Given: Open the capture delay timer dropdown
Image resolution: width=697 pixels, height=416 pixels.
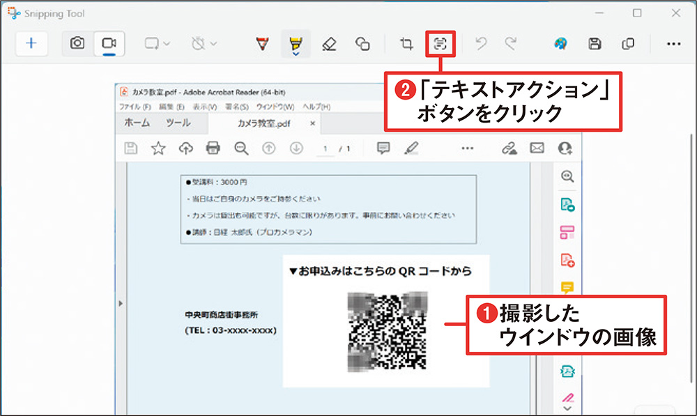Looking at the screenshot, I should tap(212, 43).
